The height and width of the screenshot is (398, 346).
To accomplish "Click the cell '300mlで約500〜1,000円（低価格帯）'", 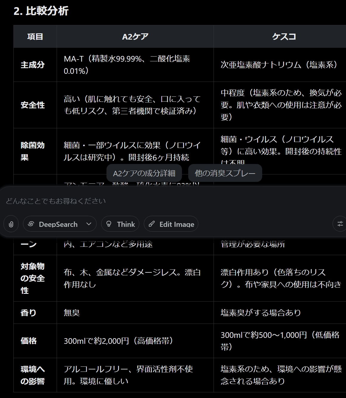I will coord(280,341).
